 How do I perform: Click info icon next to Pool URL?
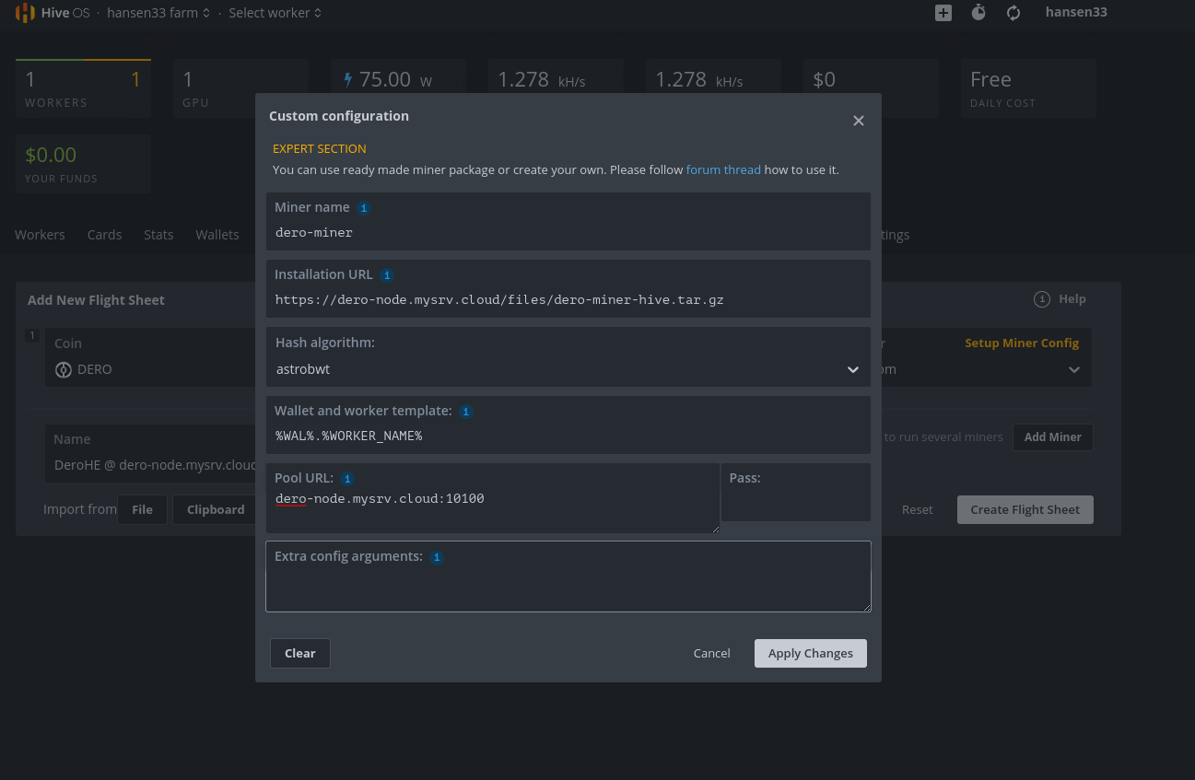tap(347, 479)
